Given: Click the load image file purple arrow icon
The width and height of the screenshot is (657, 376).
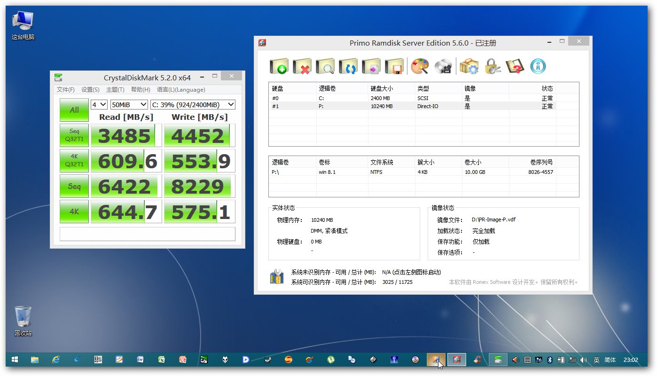Looking at the screenshot, I should coord(371,67).
